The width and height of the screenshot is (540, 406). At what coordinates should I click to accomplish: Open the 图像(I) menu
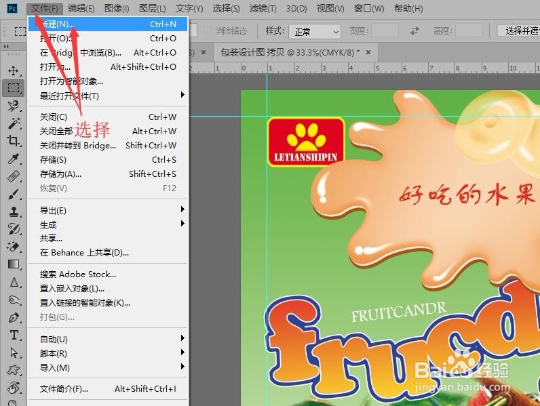coord(117,8)
